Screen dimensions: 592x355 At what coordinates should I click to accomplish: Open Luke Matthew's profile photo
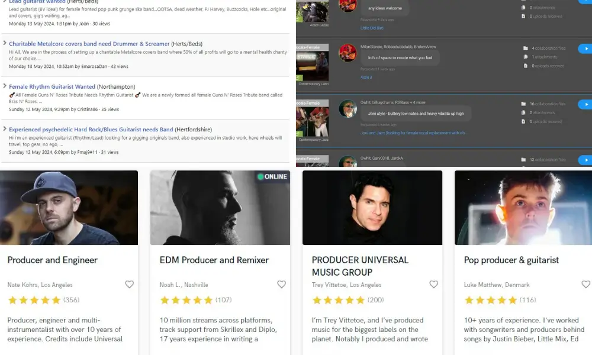[523, 208]
